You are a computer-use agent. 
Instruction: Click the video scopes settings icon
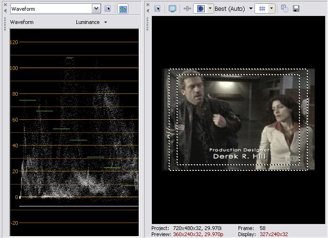pyautogui.click(x=107, y=8)
